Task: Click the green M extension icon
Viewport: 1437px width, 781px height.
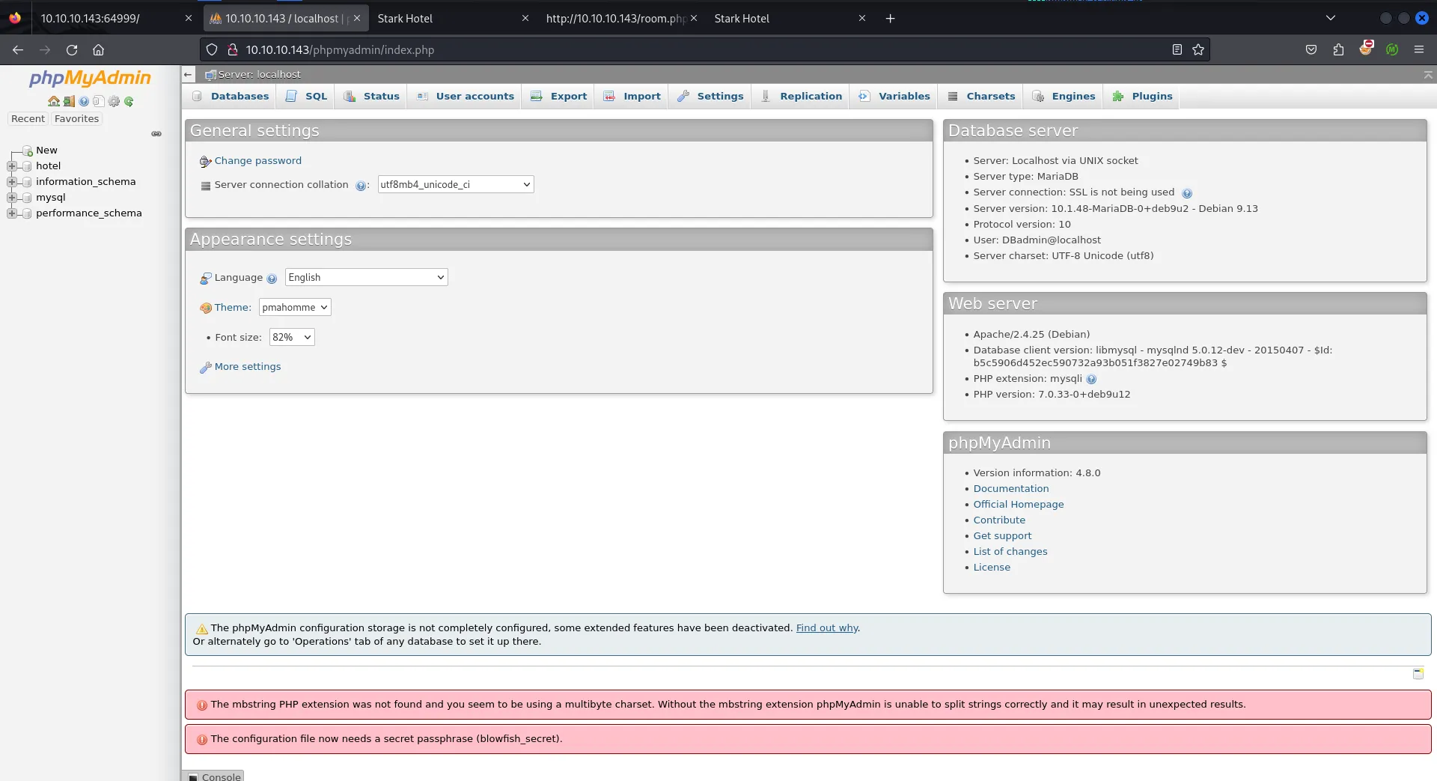Action: pos(1392,49)
